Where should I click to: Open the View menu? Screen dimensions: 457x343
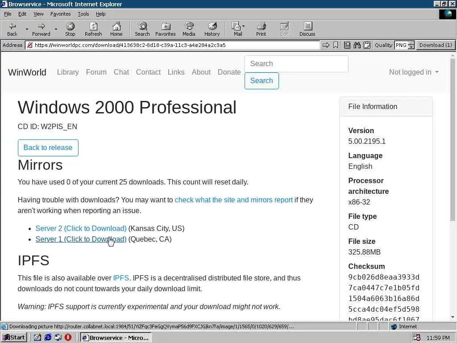(x=38, y=14)
